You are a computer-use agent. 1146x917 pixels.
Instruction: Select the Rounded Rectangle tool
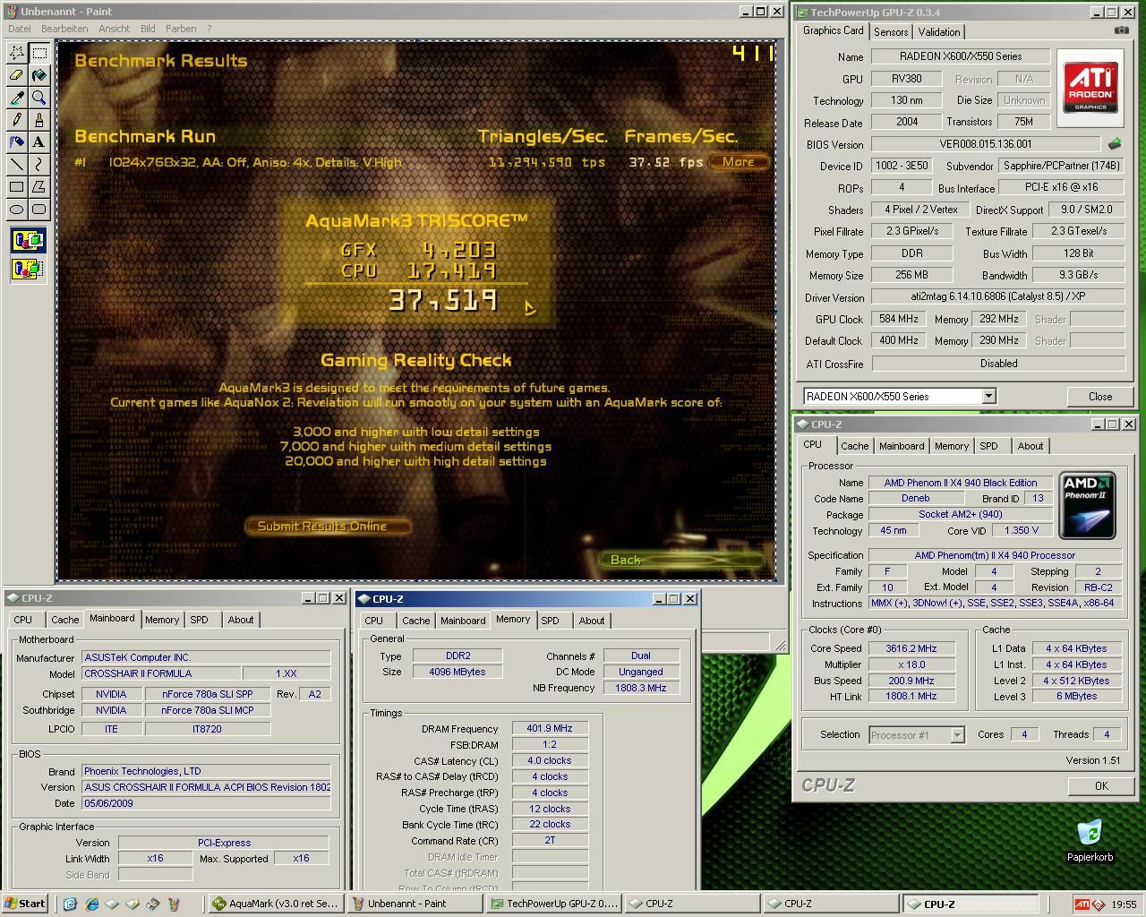39,210
